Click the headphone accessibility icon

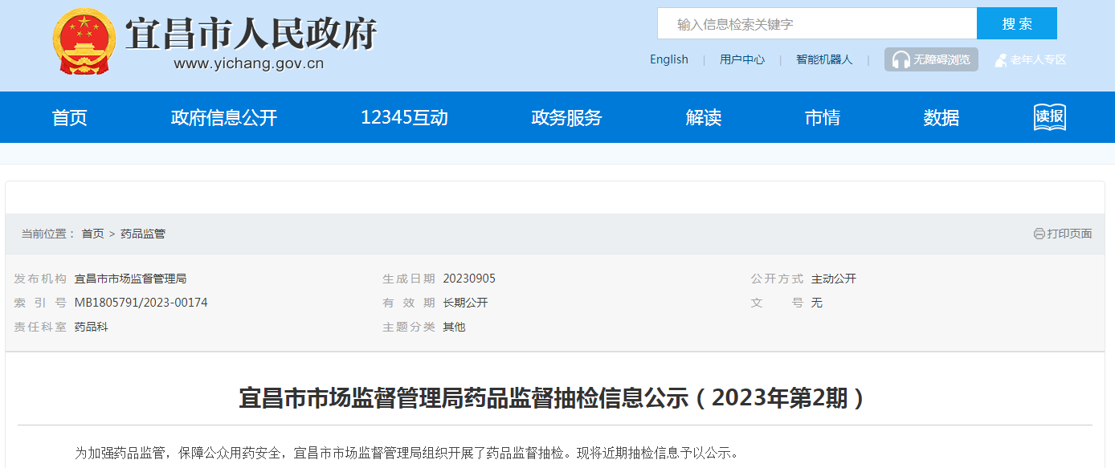901,59
